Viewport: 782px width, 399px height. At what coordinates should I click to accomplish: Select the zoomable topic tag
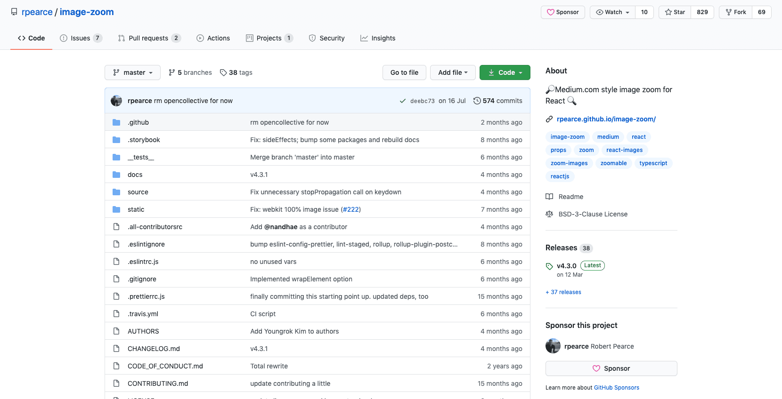point(614,163)
